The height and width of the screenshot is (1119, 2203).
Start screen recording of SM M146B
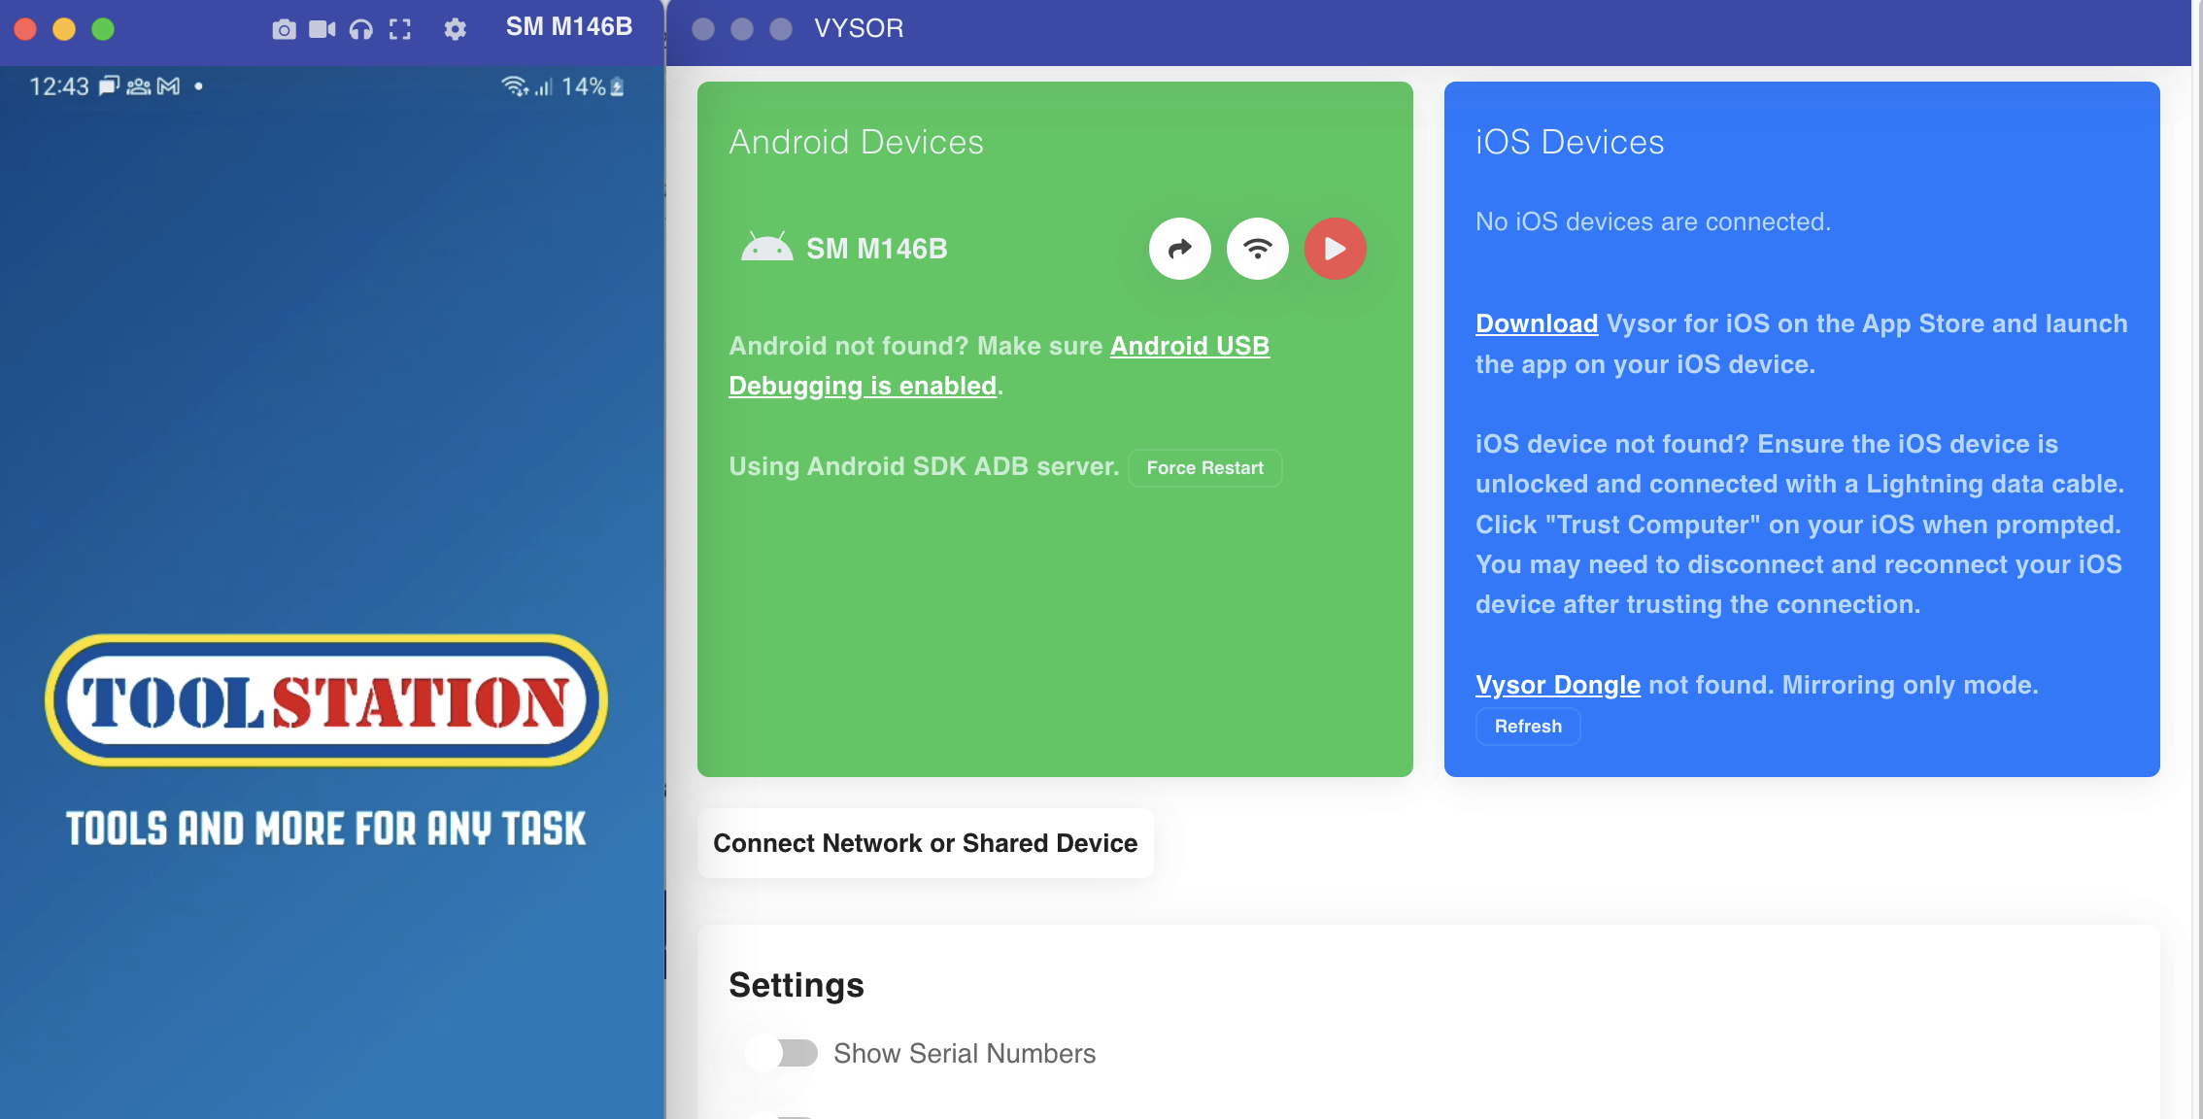point(322,30)
